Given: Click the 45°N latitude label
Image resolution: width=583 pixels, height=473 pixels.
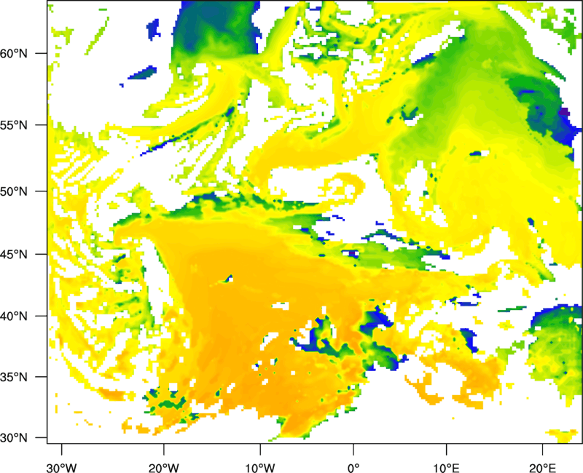Looking at the screenshot, I should tap(14, 255).
